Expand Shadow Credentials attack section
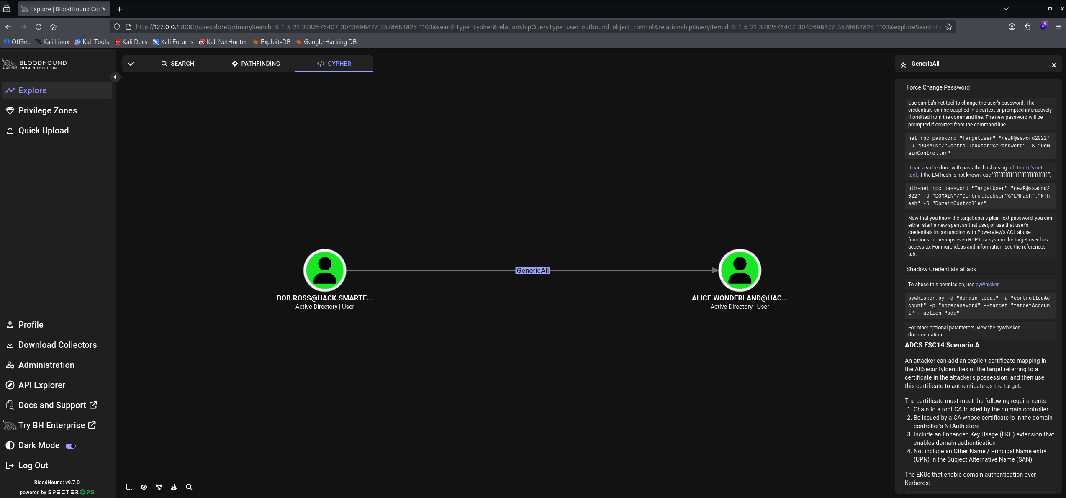This screenshot has width=1066, height=498. (941, 269)
